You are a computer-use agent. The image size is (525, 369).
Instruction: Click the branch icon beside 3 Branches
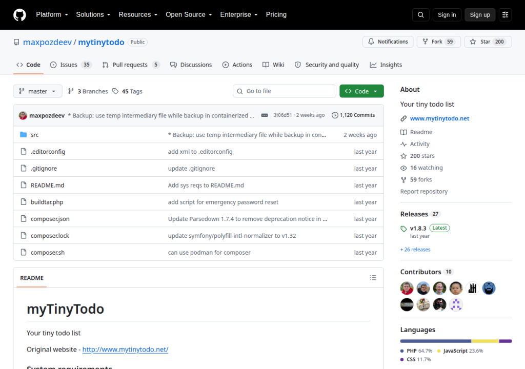pos(71,91)
